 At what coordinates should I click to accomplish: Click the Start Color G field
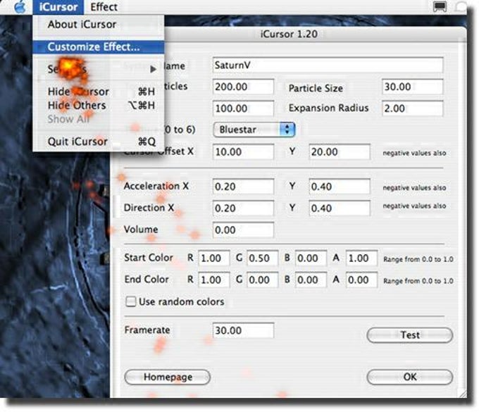(263, 258)
